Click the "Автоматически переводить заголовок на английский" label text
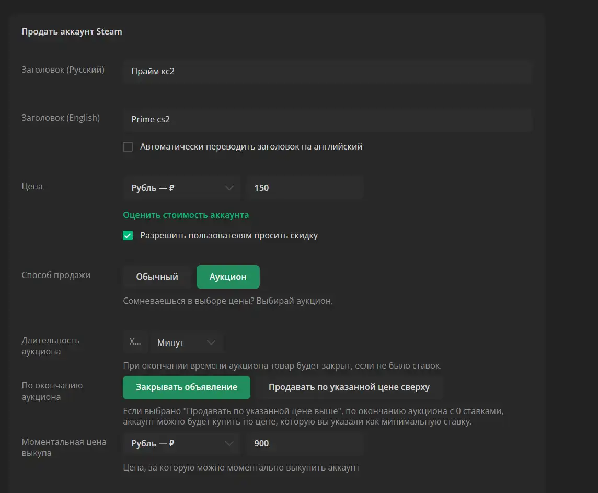 tap(251, 147)
